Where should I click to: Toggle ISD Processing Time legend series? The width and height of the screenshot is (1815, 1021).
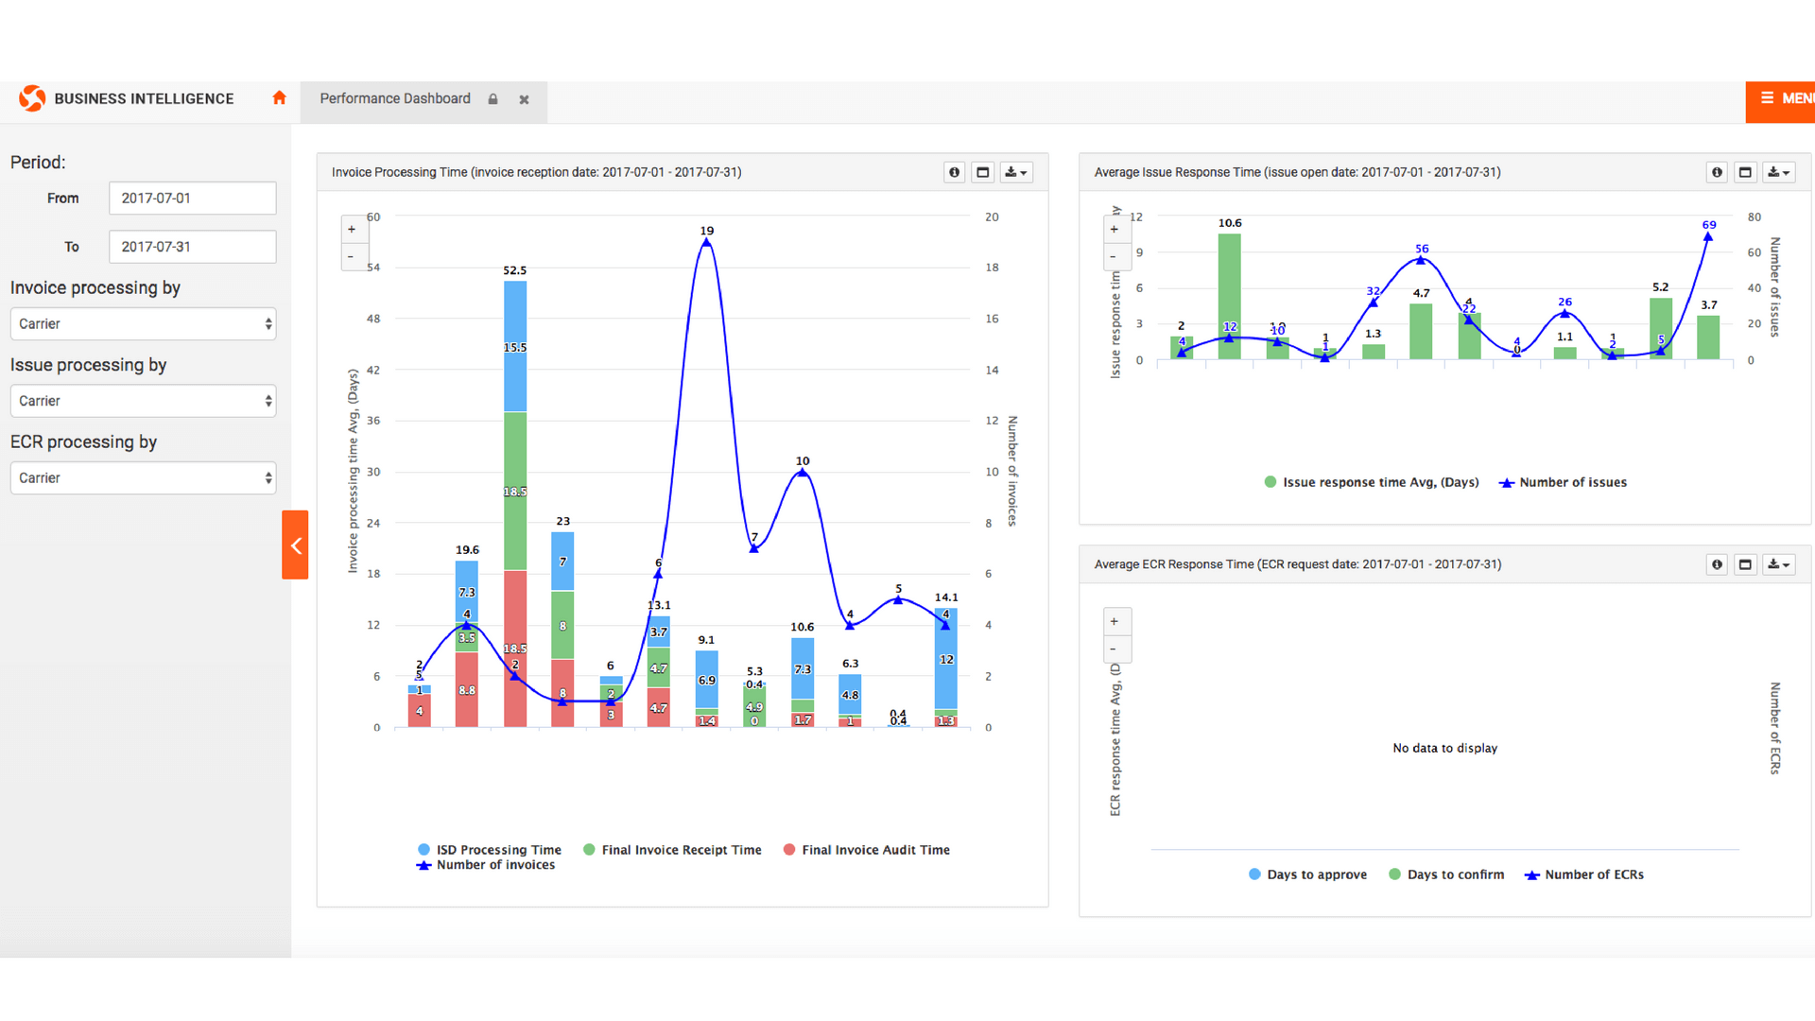click(x=498, y=850)
